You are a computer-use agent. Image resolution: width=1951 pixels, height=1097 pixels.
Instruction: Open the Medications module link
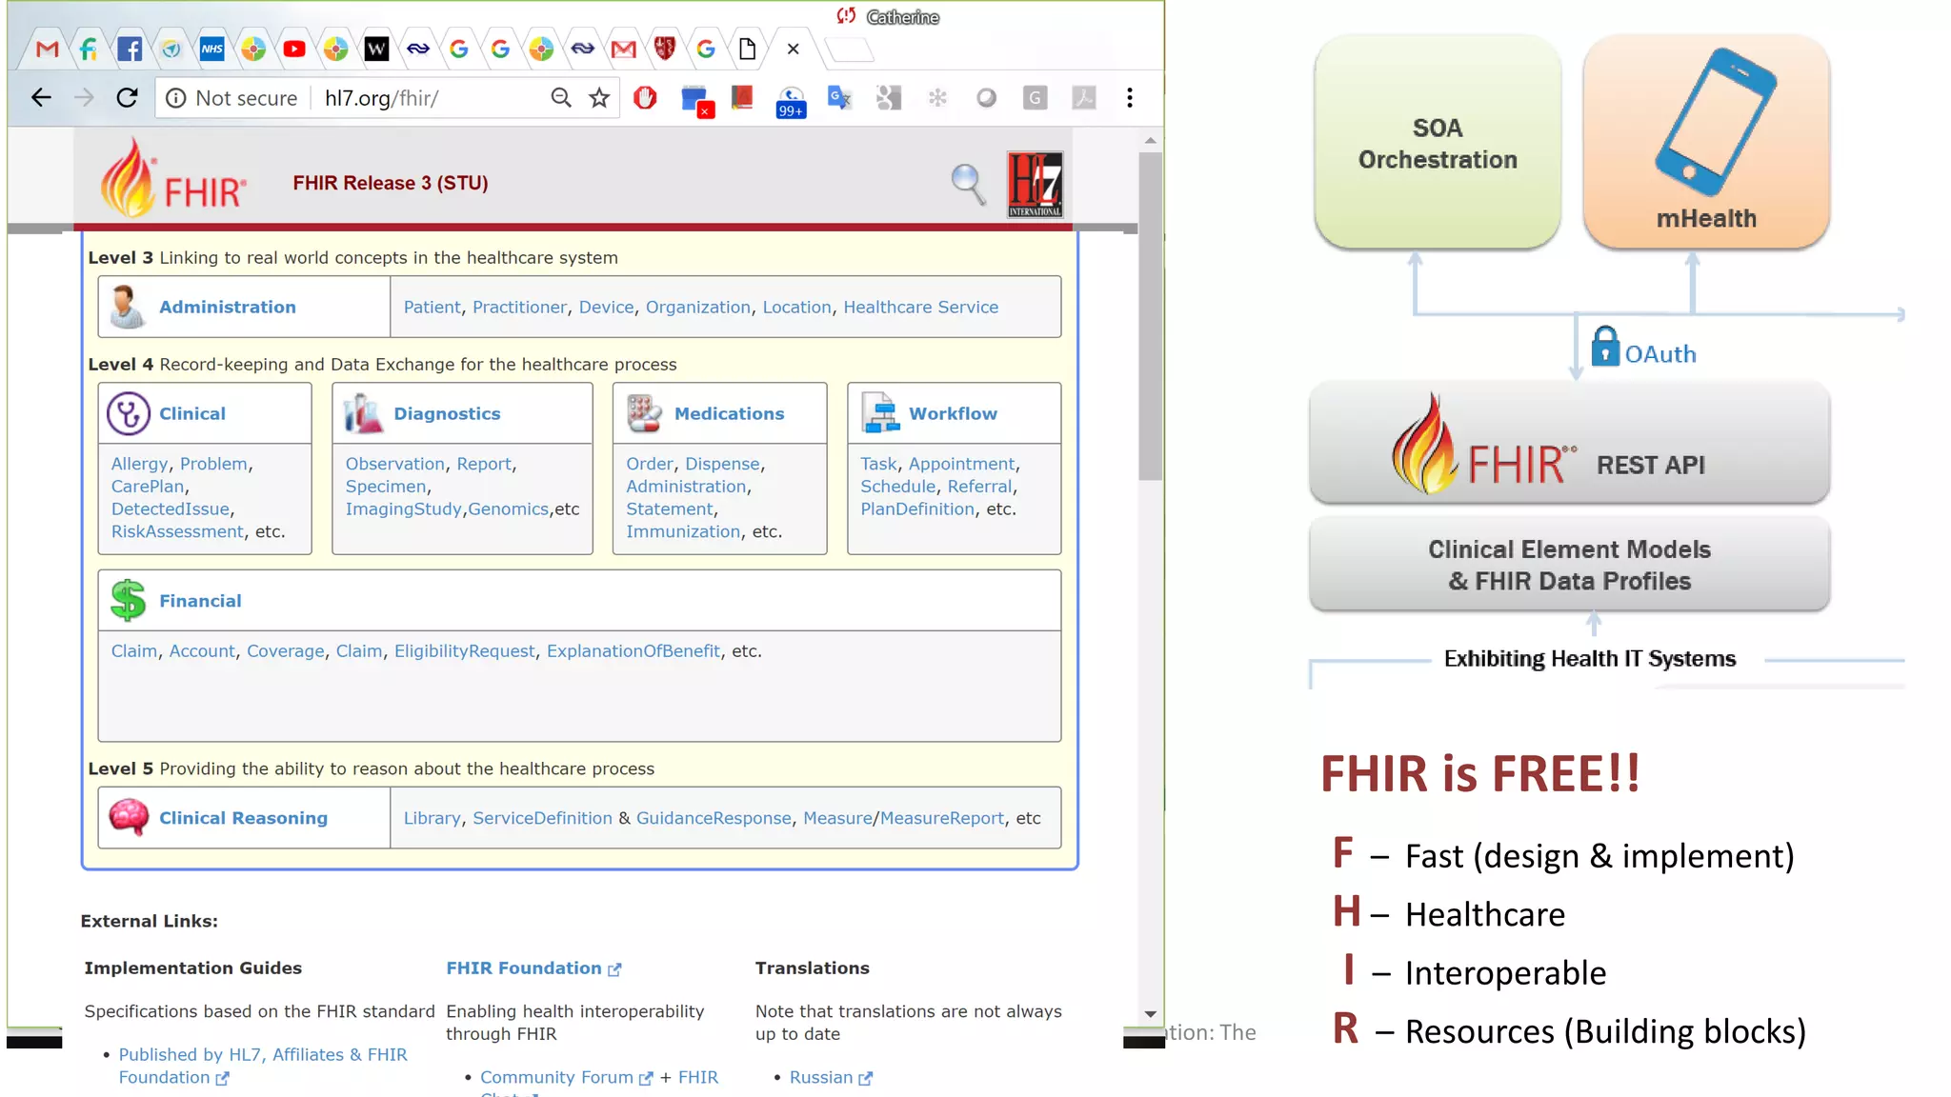point(729,413)
